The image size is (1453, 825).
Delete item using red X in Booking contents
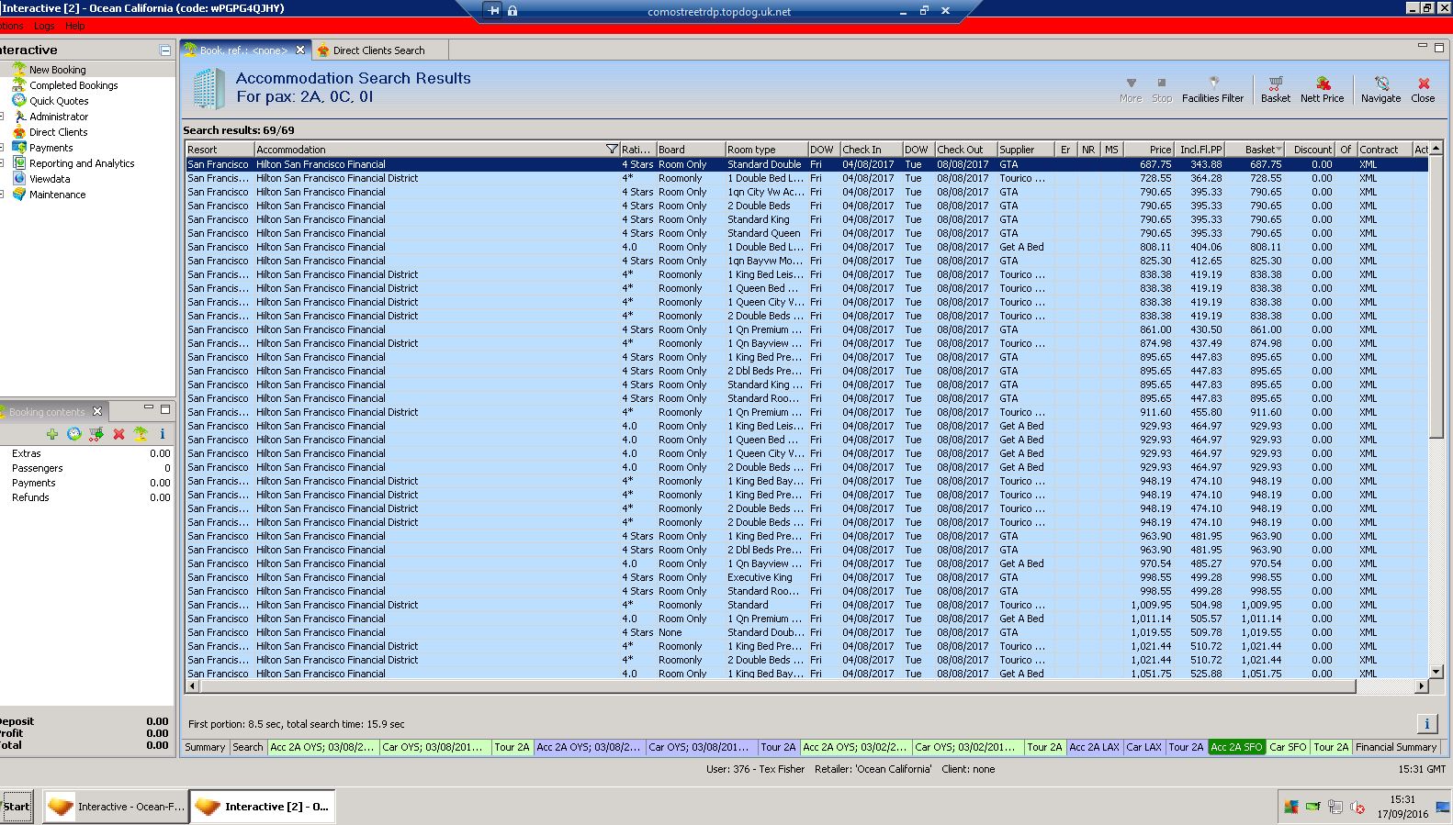tap(118, 434)
